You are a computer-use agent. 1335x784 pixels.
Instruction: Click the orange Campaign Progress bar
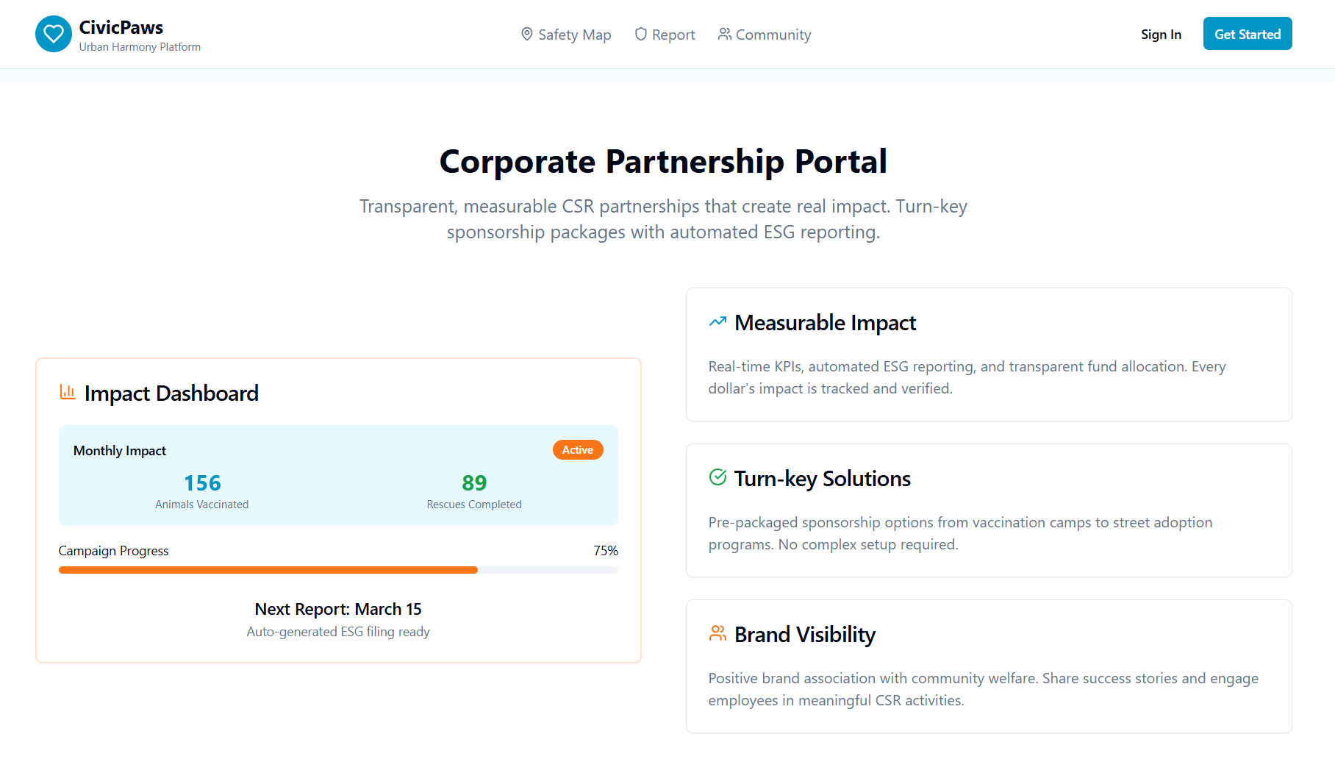[268, 570]
